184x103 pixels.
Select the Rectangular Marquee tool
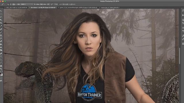[1, 14]
